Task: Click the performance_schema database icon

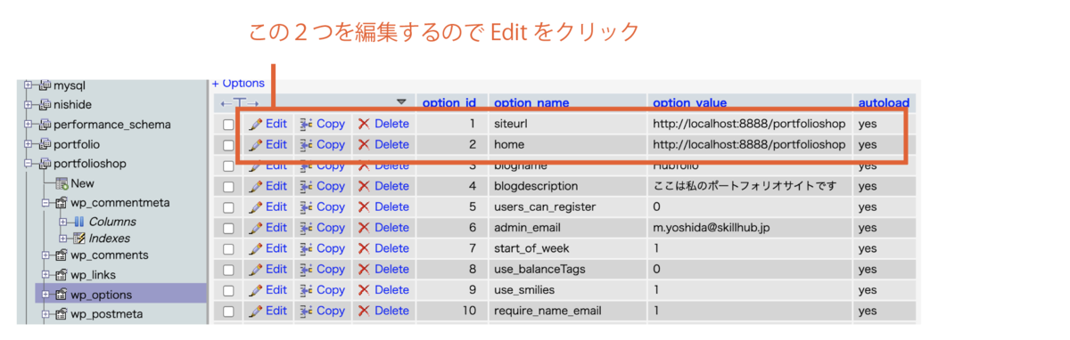Action: click(45, 125)
